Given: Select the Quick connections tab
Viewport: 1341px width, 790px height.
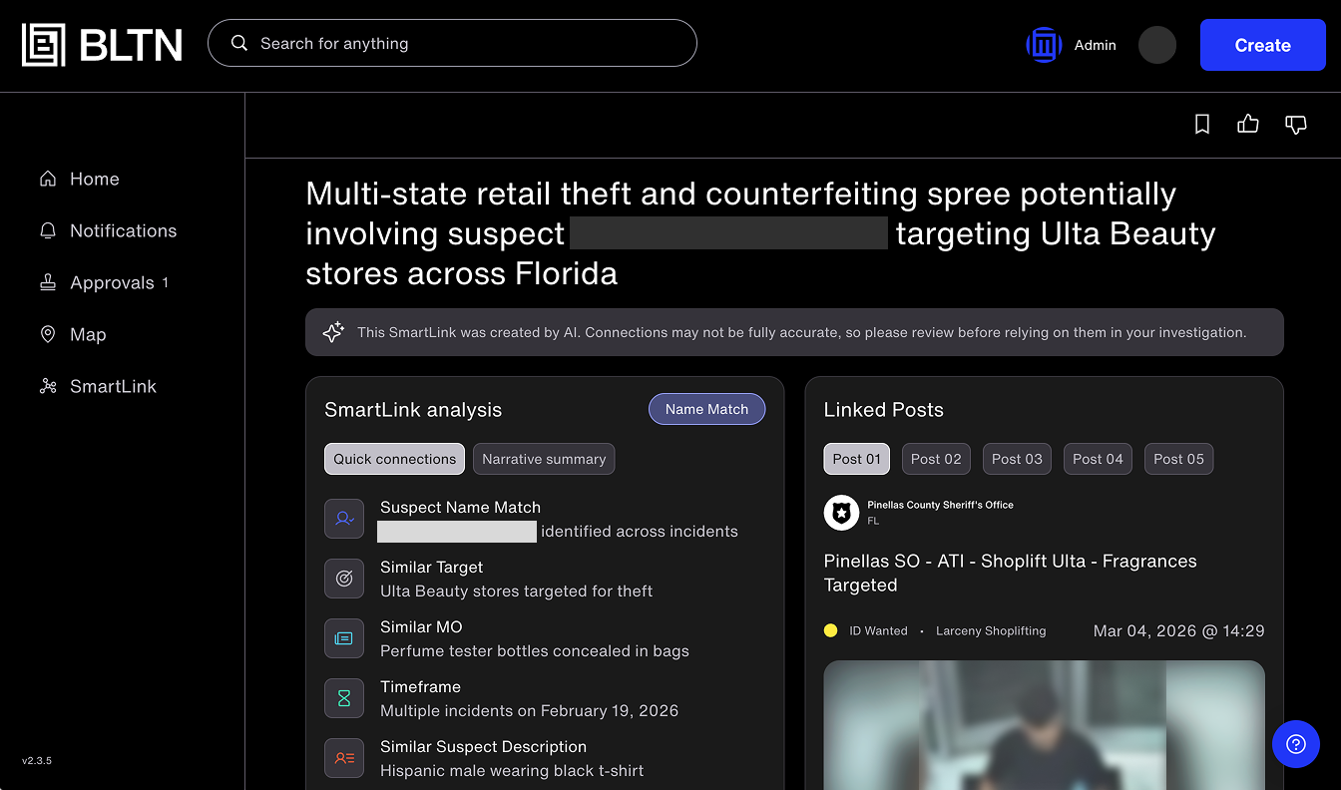Looking at the screenshot, I should click(394, 459).
